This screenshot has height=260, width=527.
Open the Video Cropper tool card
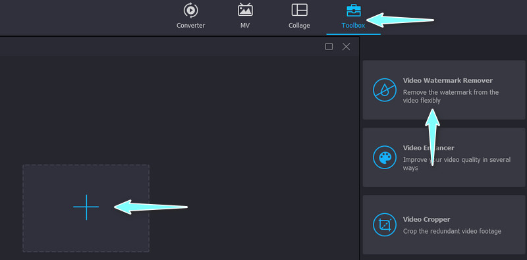(x=444, y=224)
